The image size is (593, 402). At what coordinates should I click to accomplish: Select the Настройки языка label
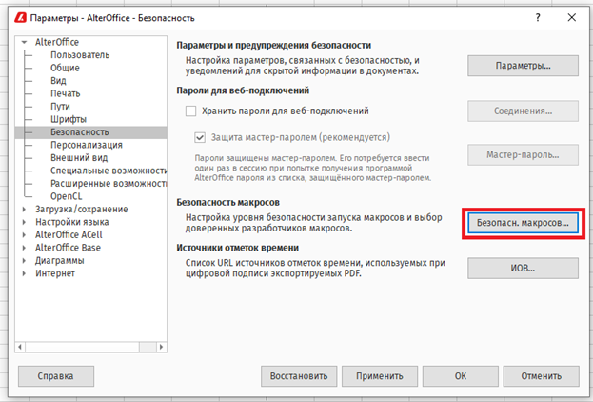click(x=72, y=222)
